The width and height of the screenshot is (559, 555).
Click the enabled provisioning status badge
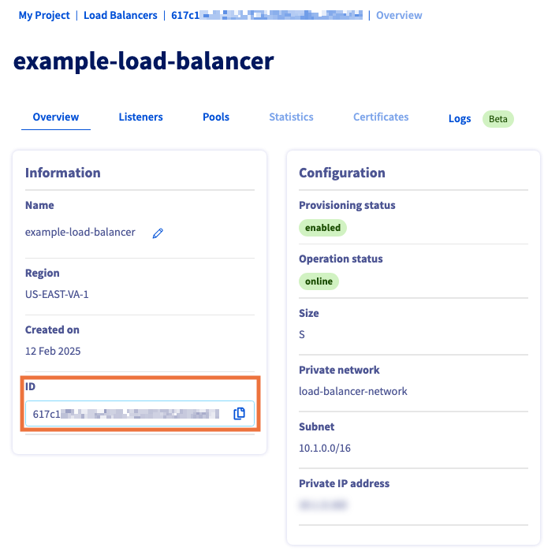point(322,228)
